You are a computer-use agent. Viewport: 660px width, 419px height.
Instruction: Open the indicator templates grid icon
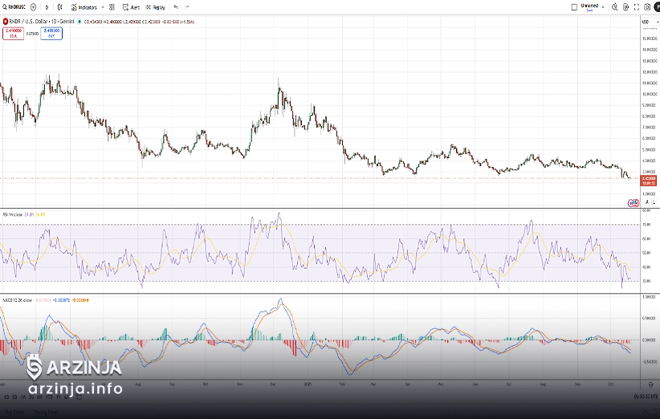pyautogui.click(x=112, y=6)
